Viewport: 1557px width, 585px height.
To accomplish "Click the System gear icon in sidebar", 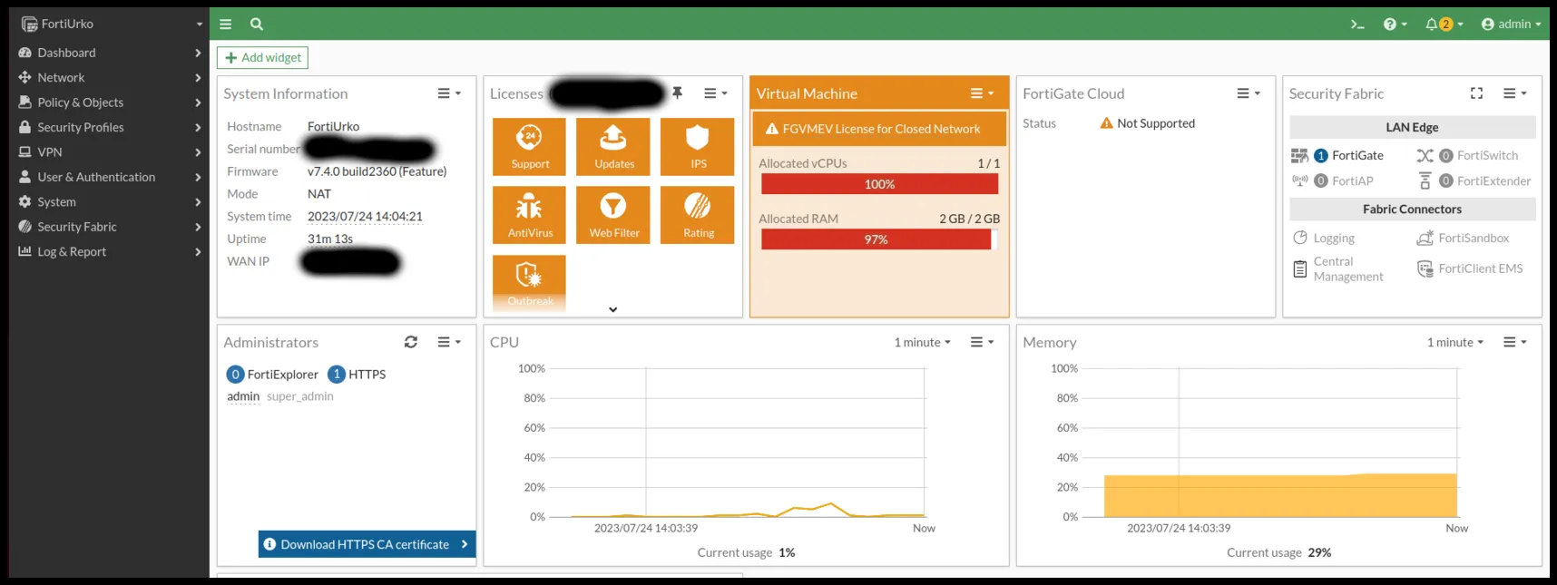I will (25, 202).
